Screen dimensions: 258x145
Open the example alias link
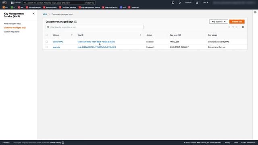(56, 47)
